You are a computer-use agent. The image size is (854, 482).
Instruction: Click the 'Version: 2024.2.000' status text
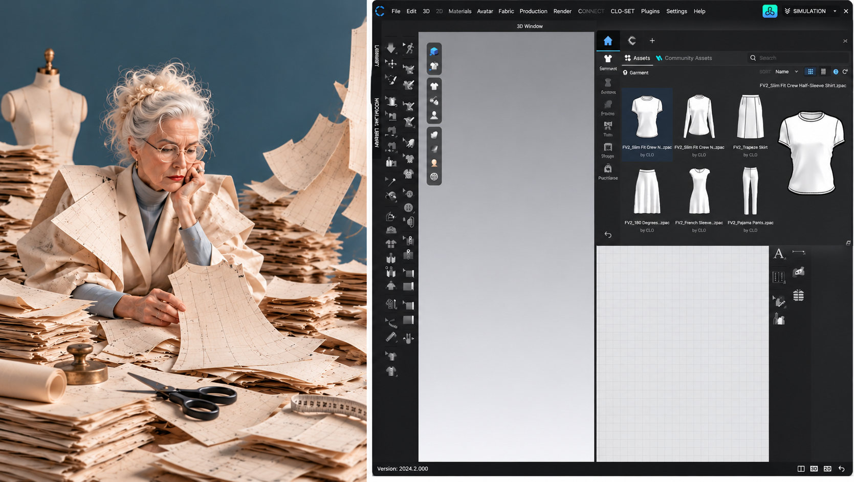(x=403, y=469)
